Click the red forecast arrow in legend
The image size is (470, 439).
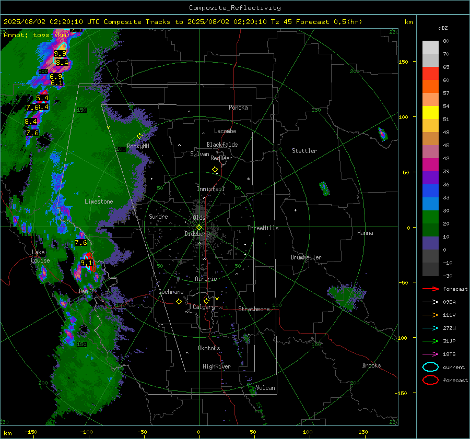pos(430,289)
